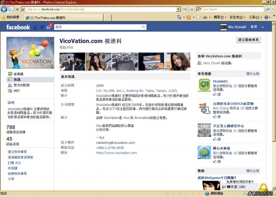Open the IE Help question-mark menu
Screen dimensions: 276x197
(267, 17)
